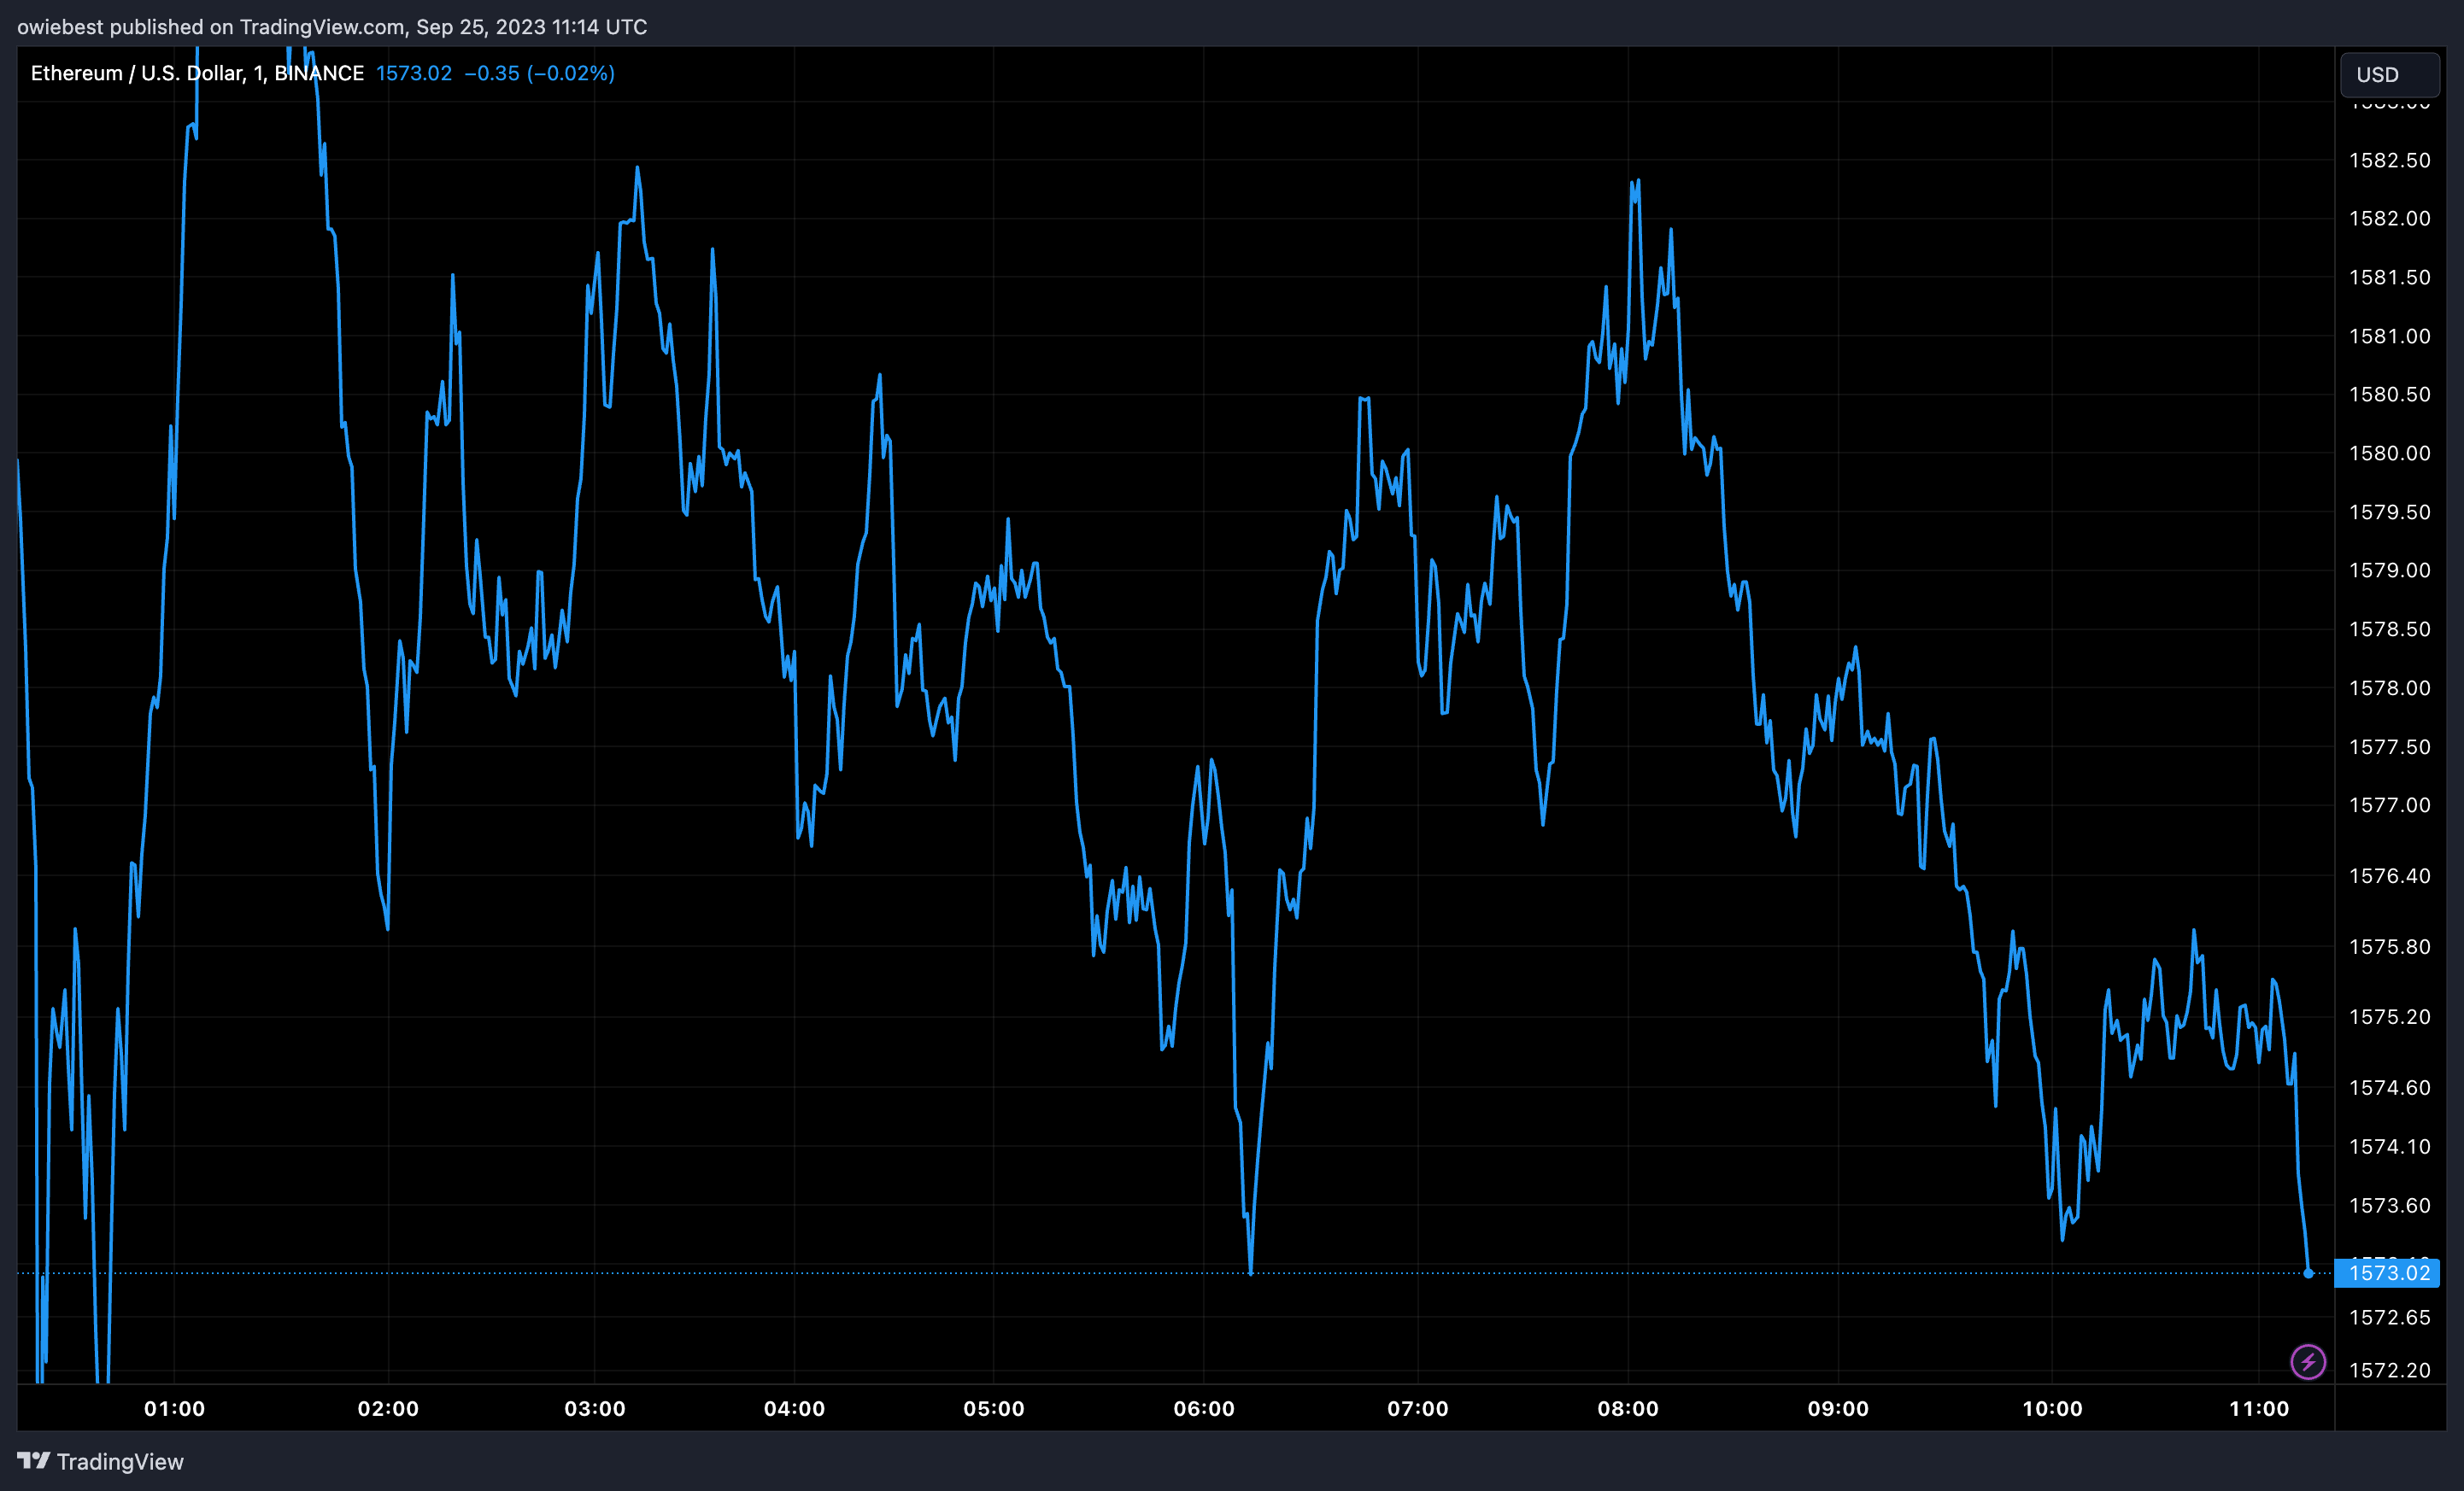Click the 02:00 time axis label

(x=388, y=1408)
